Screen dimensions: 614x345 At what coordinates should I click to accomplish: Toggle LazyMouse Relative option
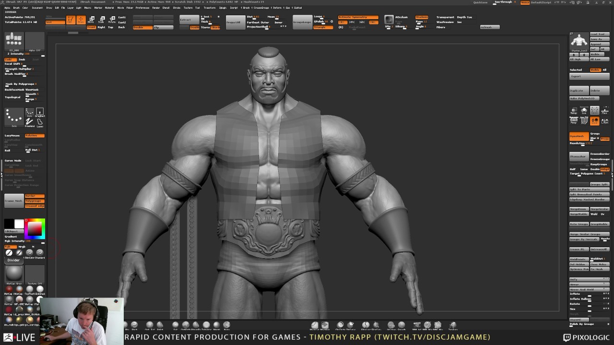point(35,136)
